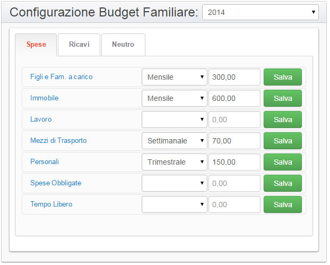
Task: Switch to the Ricavi tab
Action: (x=79, y=45)
